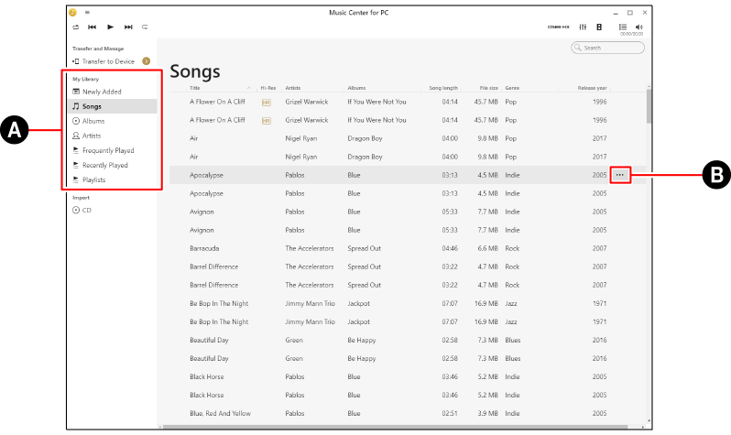
Task: Go to Recently Played
Action: pyautogui.click(x=104, y=166)
